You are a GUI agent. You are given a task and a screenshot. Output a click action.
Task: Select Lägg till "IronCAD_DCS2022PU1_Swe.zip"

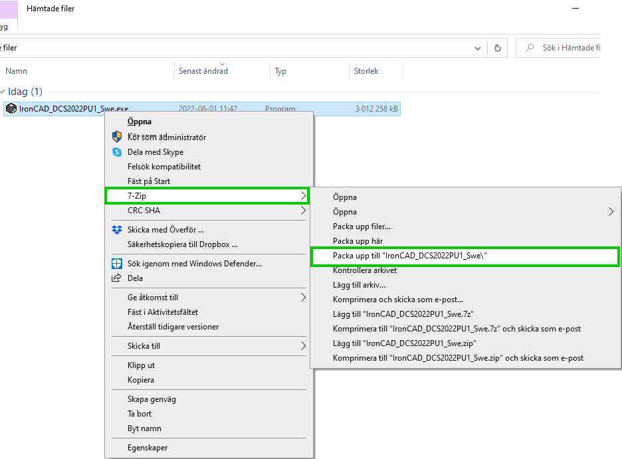coord(404,343)
